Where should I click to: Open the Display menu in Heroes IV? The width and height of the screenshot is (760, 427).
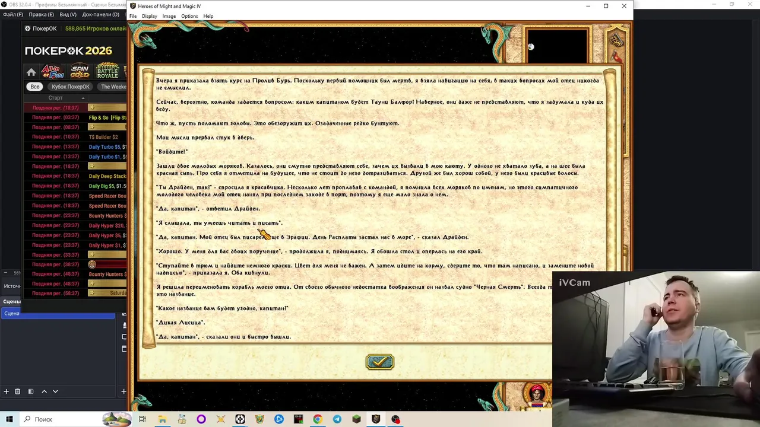(150, 16)
